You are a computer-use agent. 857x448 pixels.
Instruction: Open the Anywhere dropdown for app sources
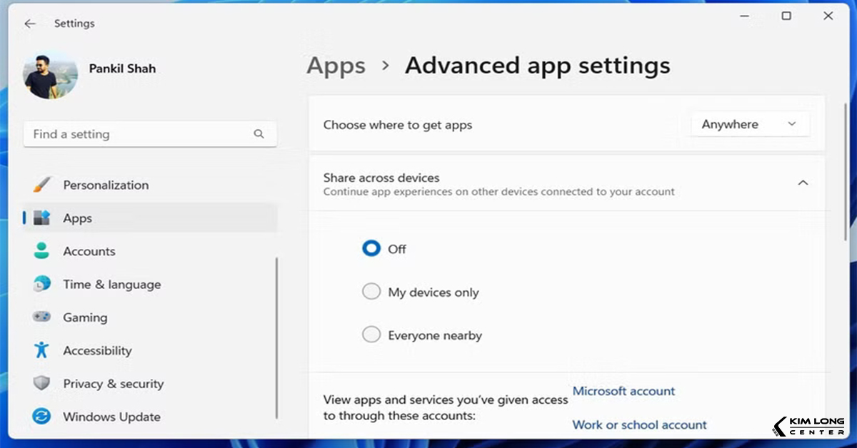[750, 125]
